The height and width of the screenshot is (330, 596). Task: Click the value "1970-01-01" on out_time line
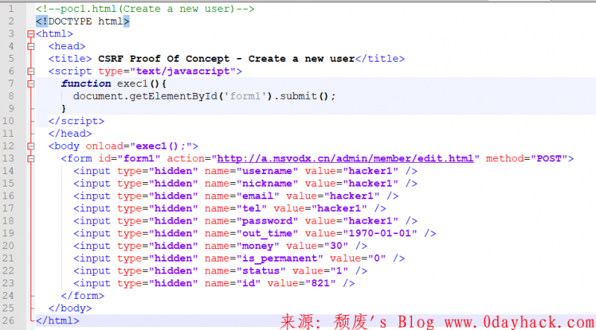point(380,233)
